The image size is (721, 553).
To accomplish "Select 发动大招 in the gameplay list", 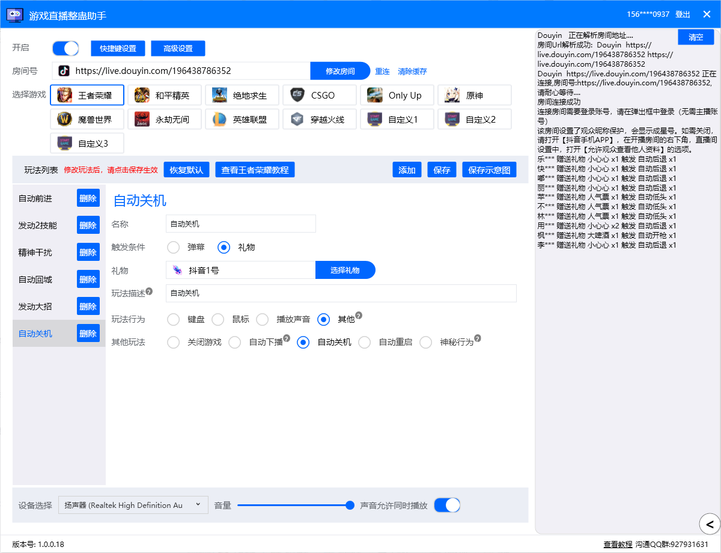I will click(35, 306).
